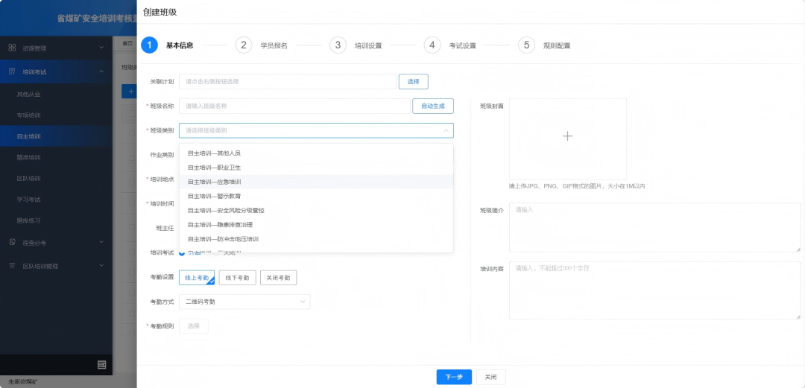Select 线下考勤 attendance option
The width and height of the screenshot is (805, 388).
point(237,278)
